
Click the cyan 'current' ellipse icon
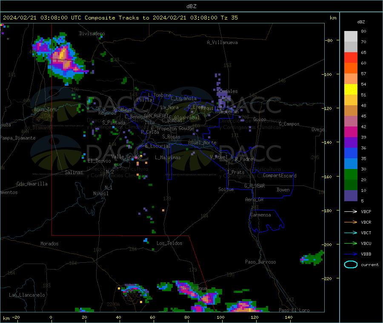pos(351,264)
